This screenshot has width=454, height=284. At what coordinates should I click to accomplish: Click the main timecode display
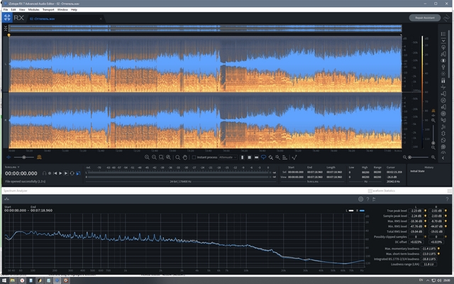point(21,173)
